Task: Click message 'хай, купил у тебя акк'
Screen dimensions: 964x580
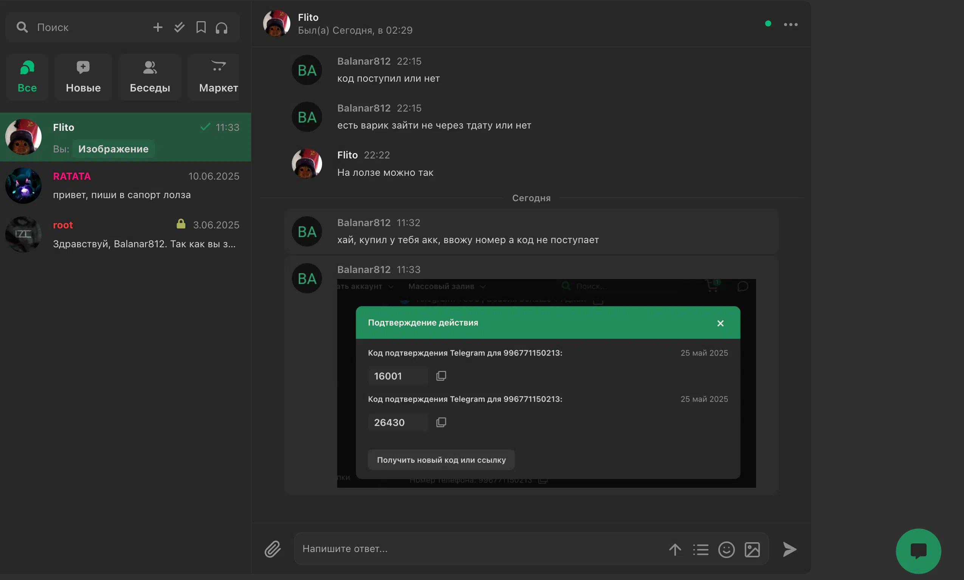Action: (468, 240)
